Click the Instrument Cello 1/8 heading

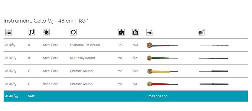pos(46,21)
